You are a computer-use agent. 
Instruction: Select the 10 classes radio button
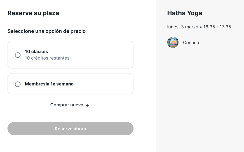coord(18,55)
